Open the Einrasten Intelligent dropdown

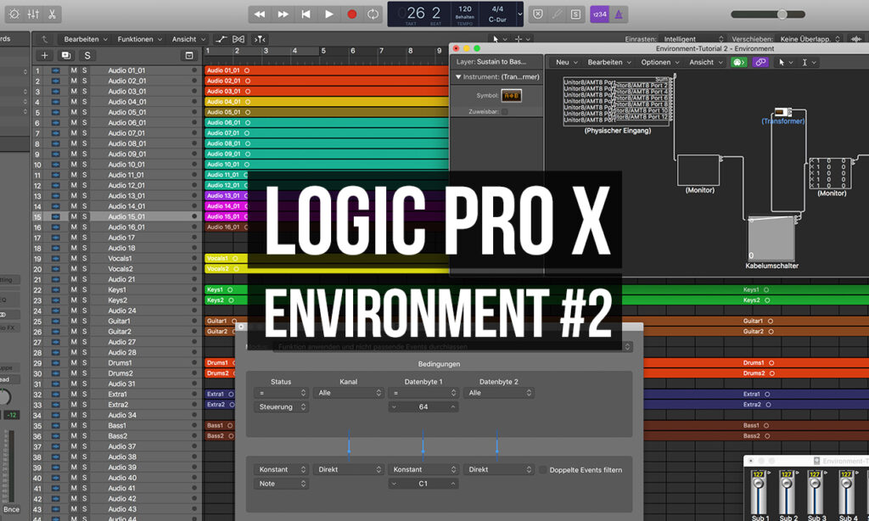(x=694, y=39)
